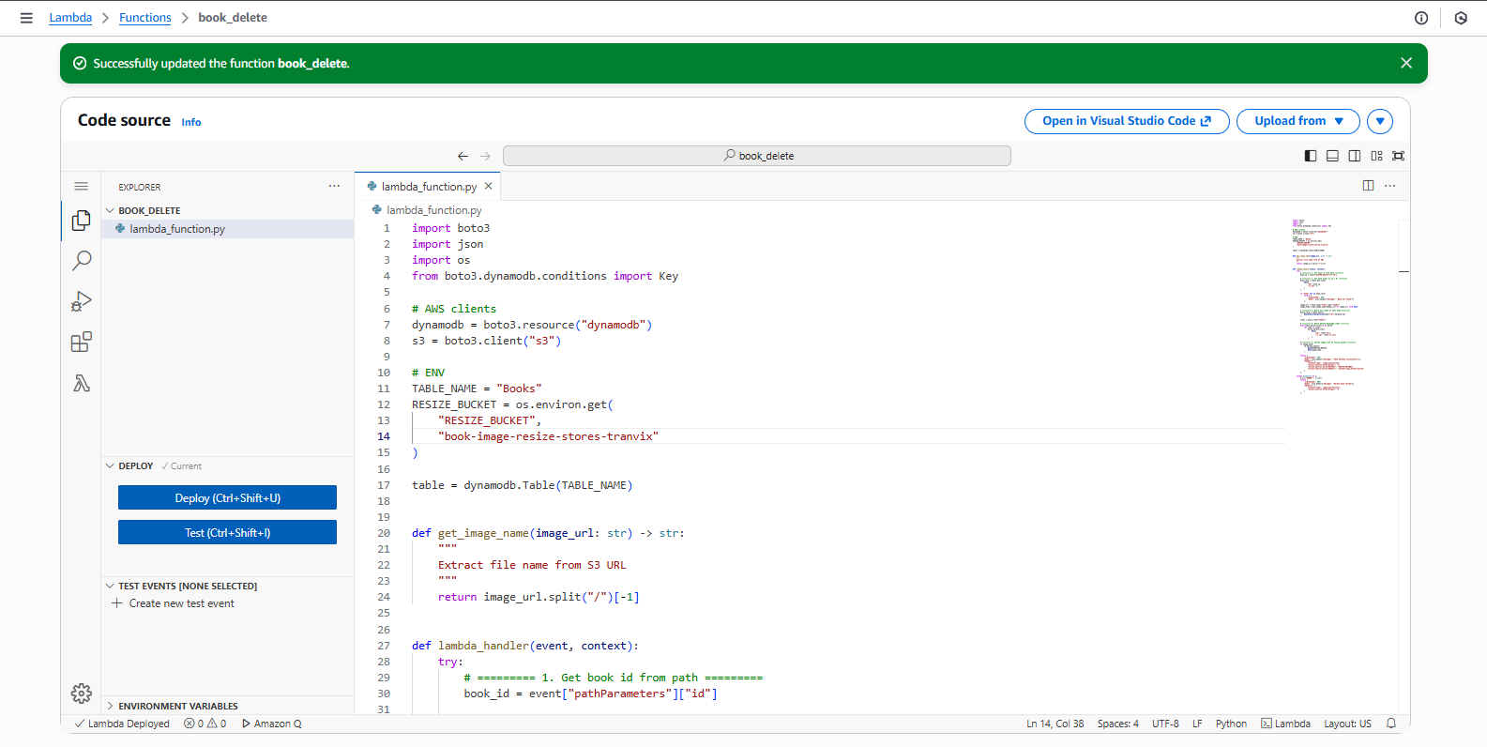Viewport: 1487px width, 747px height.
Task: Click the def lambda_handler line
Action: (x=525, y=646)
